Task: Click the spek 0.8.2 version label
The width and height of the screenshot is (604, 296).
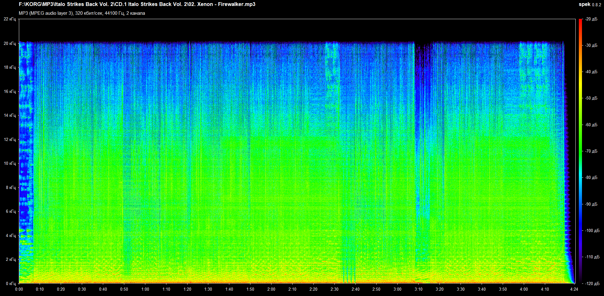Action: (x=590, y=4)
